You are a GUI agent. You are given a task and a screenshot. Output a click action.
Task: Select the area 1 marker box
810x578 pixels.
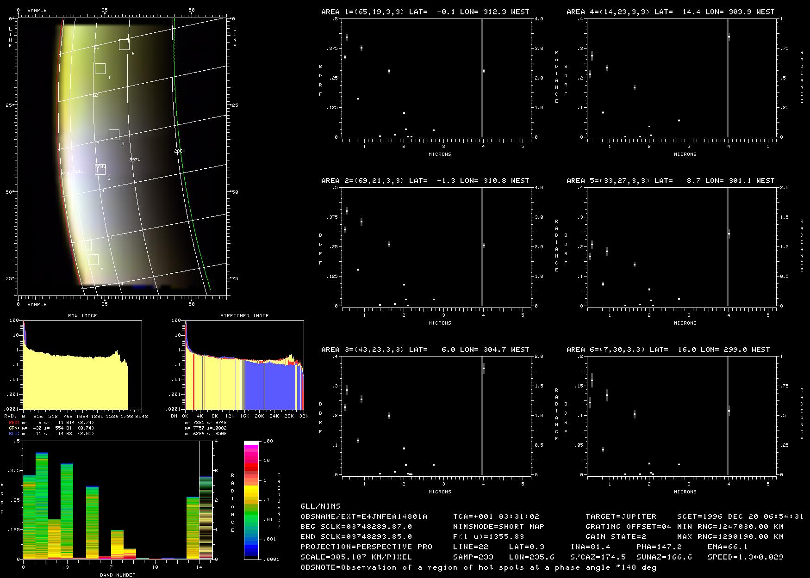tap(86, 246)
